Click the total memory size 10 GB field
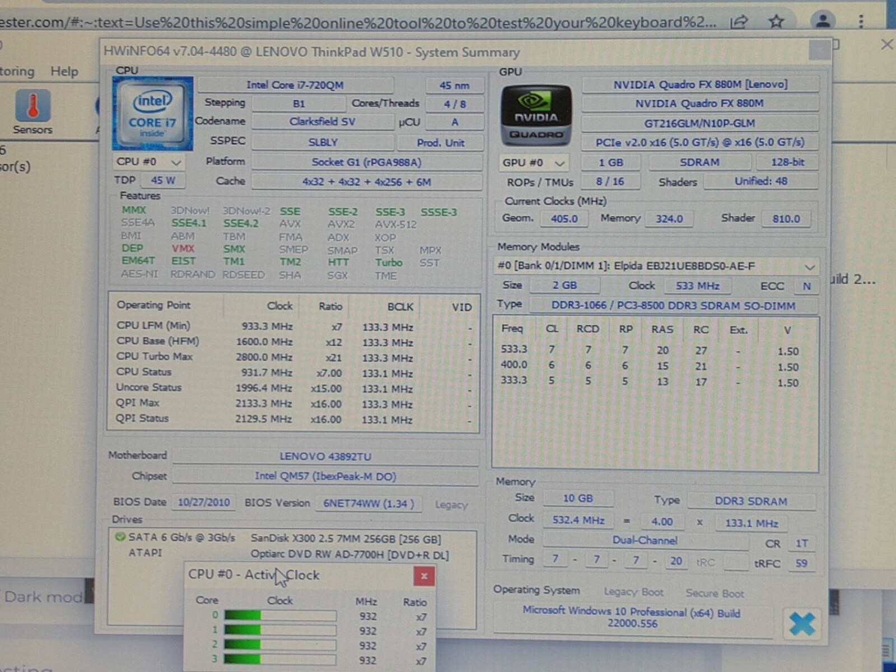 [x=578, y=498]
